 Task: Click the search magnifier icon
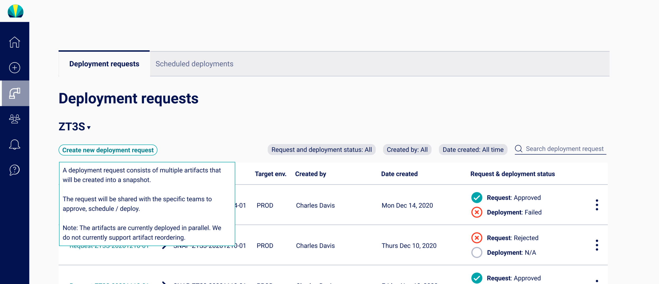tap(519, 149)
